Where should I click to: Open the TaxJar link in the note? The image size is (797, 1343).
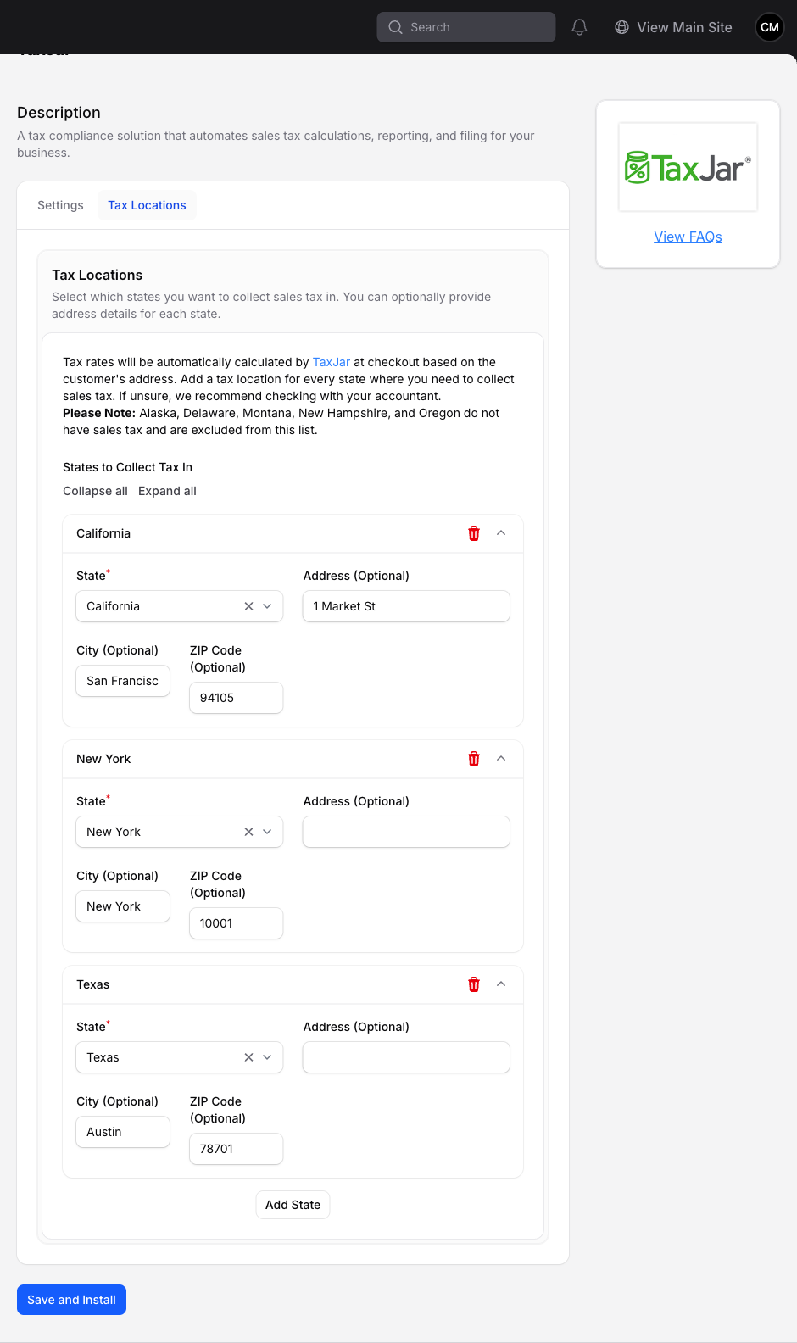(332, 362)
